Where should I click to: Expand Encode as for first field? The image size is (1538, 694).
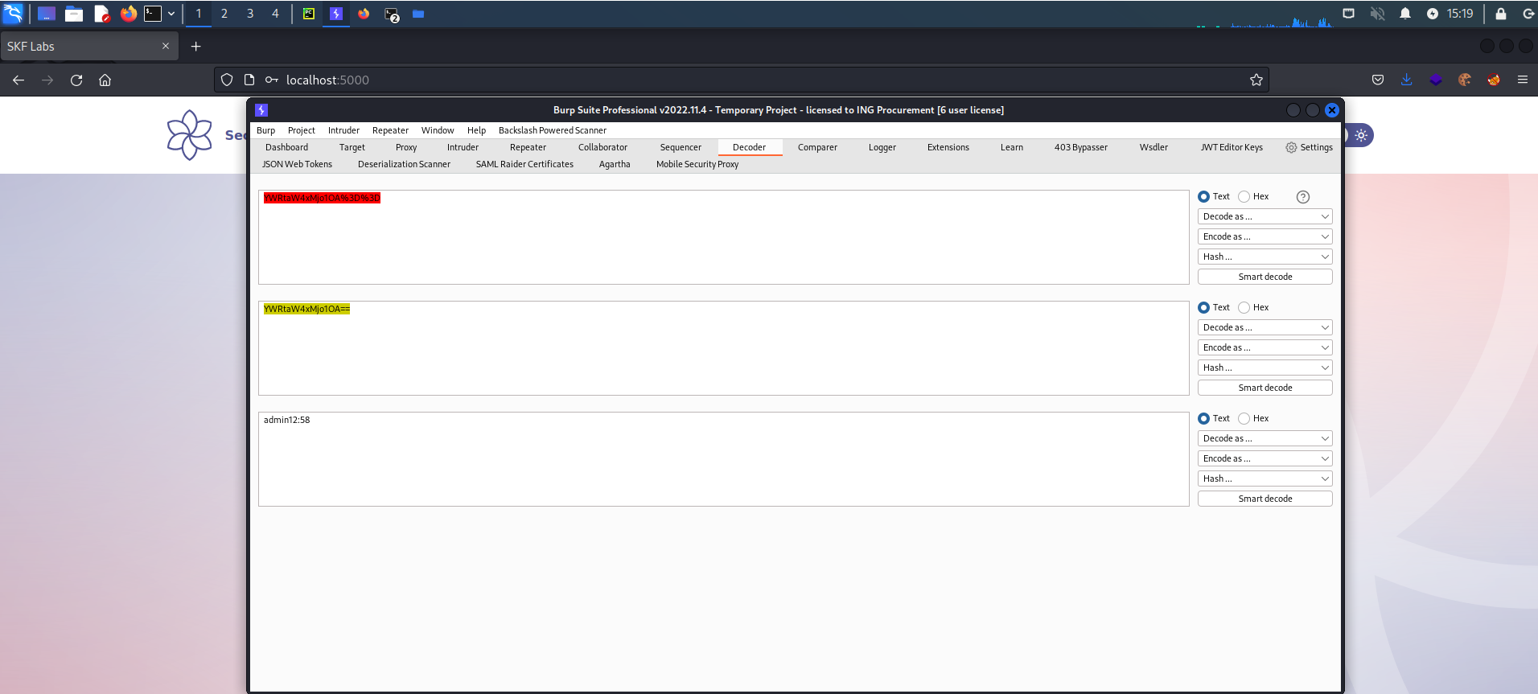coord(1265,236)
